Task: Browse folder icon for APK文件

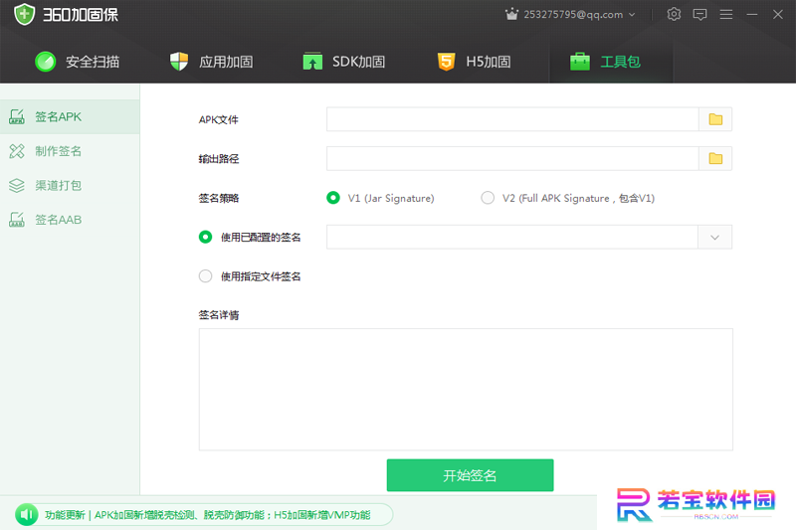Action: pyautogui.click(x=715, y=119)
